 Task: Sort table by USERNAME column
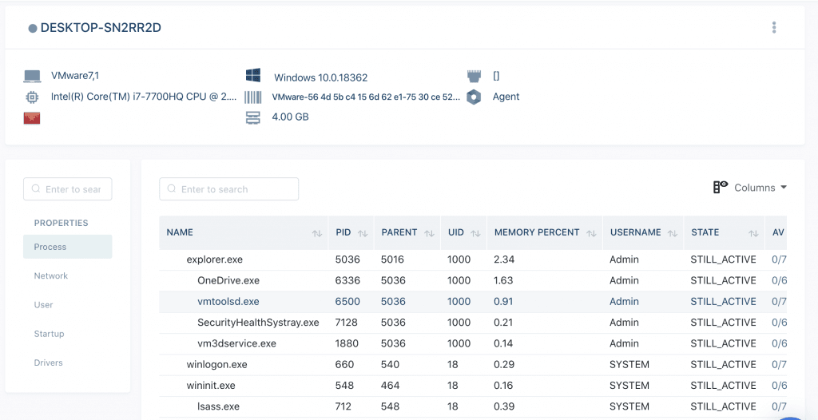point(673,233)
